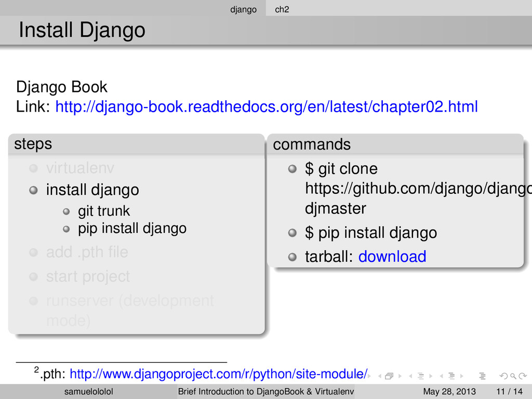This screenshot has width=532, height=399.
Task: Click the stacked frames navigation icon
Action: click(x=389, y=376)
